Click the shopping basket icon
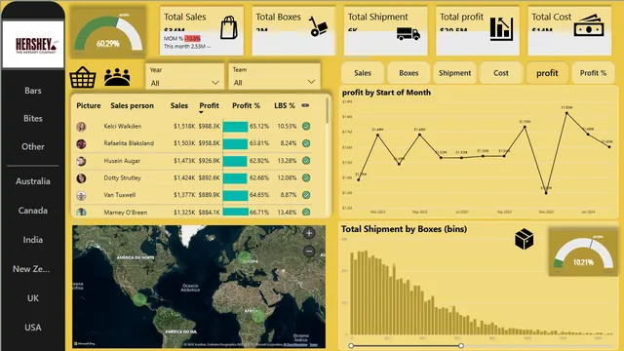The width and height of the screenshot is (624, 351). point(83,77)
